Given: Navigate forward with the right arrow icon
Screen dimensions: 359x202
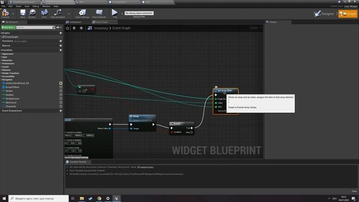Looking at the screenshot, I should pyautogui.click(x=81, y=28).
